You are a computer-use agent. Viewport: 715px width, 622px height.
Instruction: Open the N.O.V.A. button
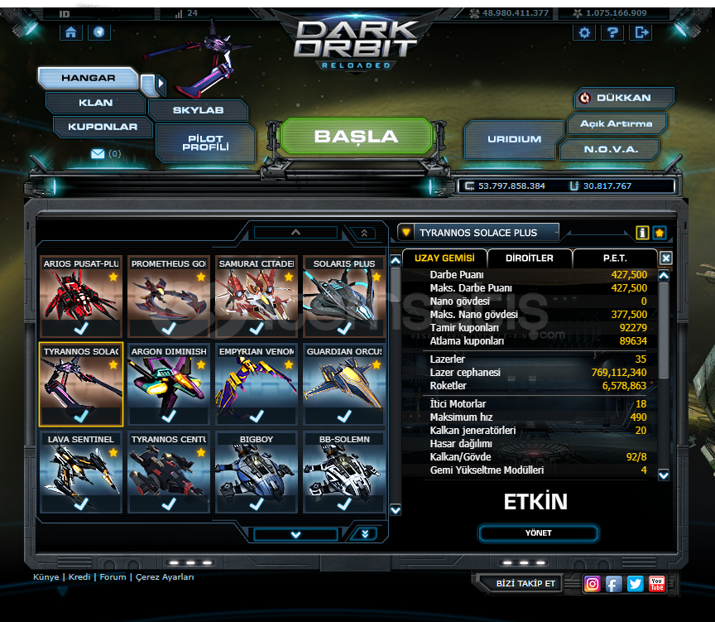pyautogui.click(x=611, y=149)
